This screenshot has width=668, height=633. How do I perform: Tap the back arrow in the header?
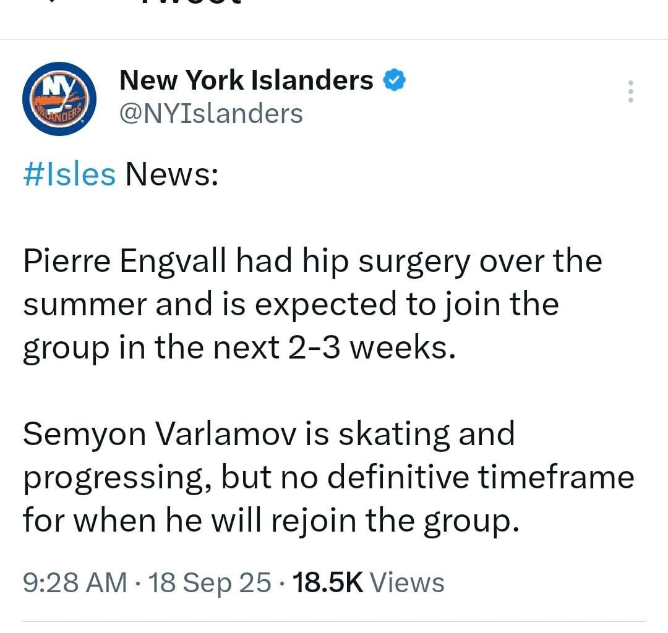pyautogui.click(x=53, y=3)
